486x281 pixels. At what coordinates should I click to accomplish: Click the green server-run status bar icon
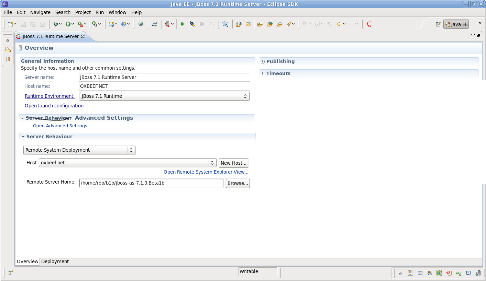coord(459,273)
